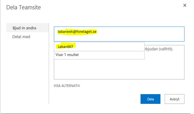Click the valfritt placeholder text
The width and height of the screenshot is (194, 114).
(166, 49)
